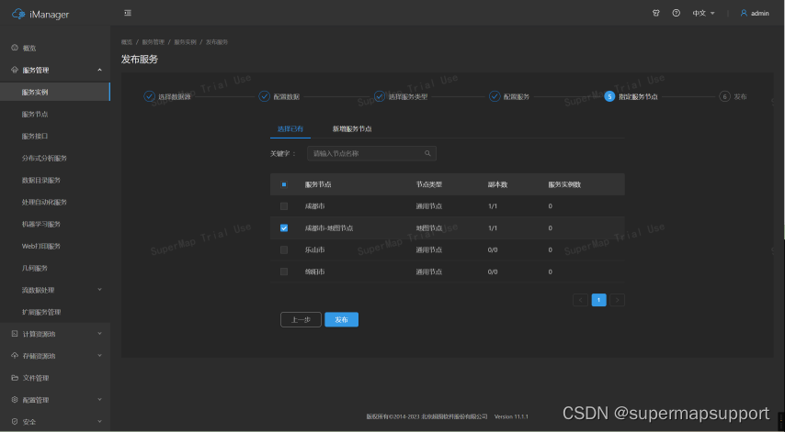Click the theme (shirt) icon in header
The image size is (785, 432).
656,13
